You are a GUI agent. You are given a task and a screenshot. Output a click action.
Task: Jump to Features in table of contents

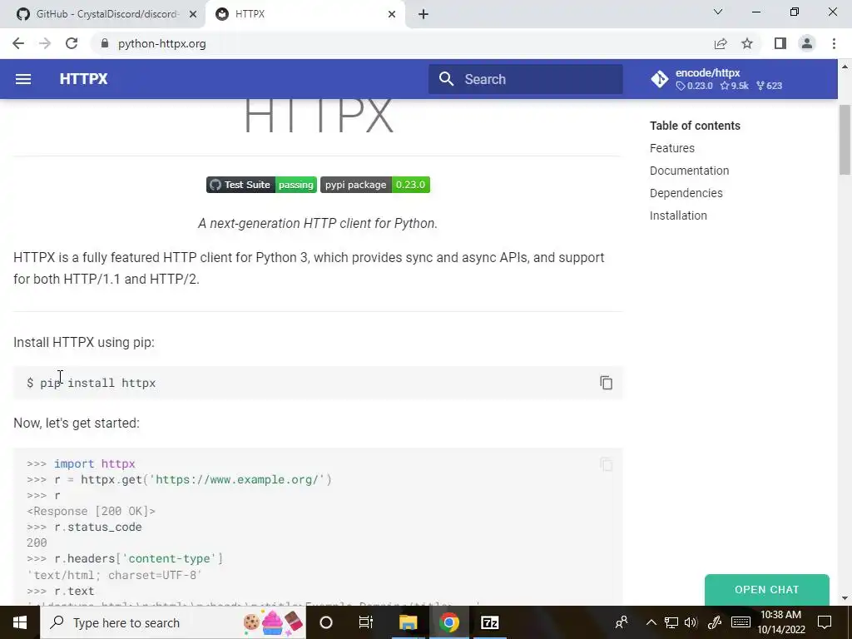(x=672, y=148)
